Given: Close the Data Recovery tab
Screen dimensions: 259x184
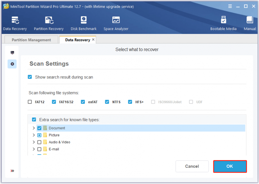Looking at the screenshot, I should [93, 39].
